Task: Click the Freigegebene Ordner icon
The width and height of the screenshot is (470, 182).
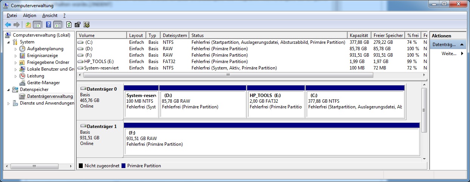Action: click(x=22, y=62)
